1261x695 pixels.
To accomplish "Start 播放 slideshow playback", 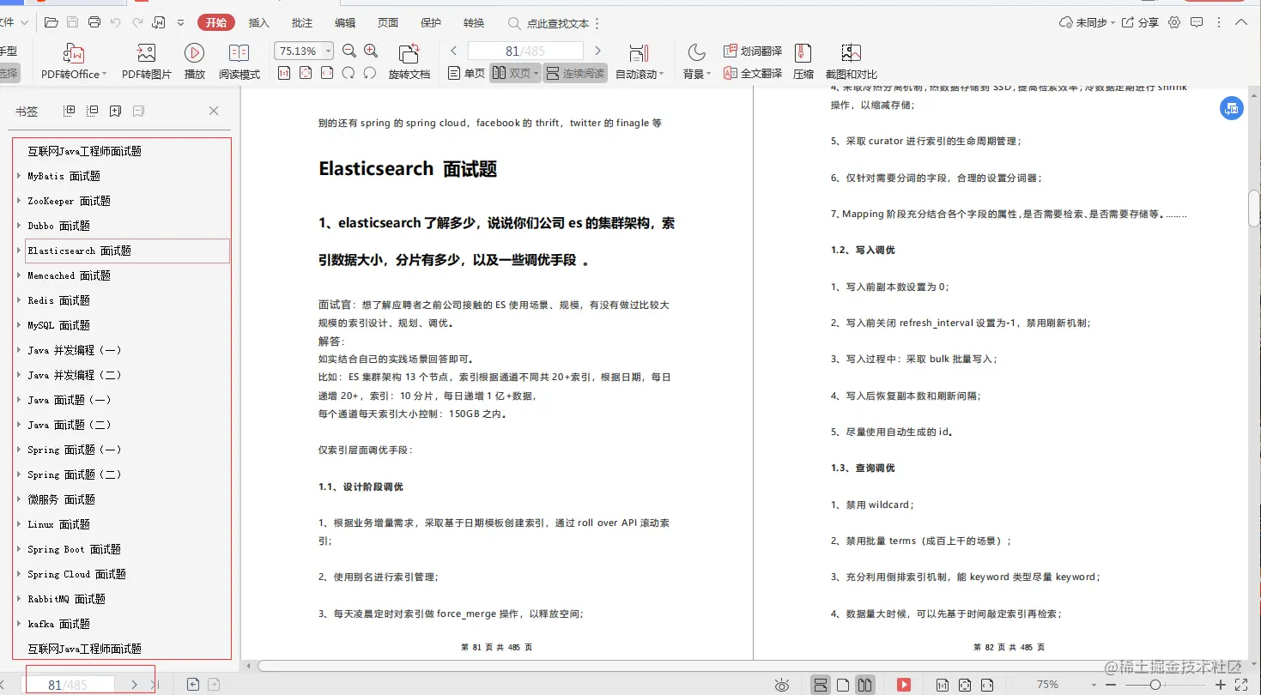I will point(195,63).
